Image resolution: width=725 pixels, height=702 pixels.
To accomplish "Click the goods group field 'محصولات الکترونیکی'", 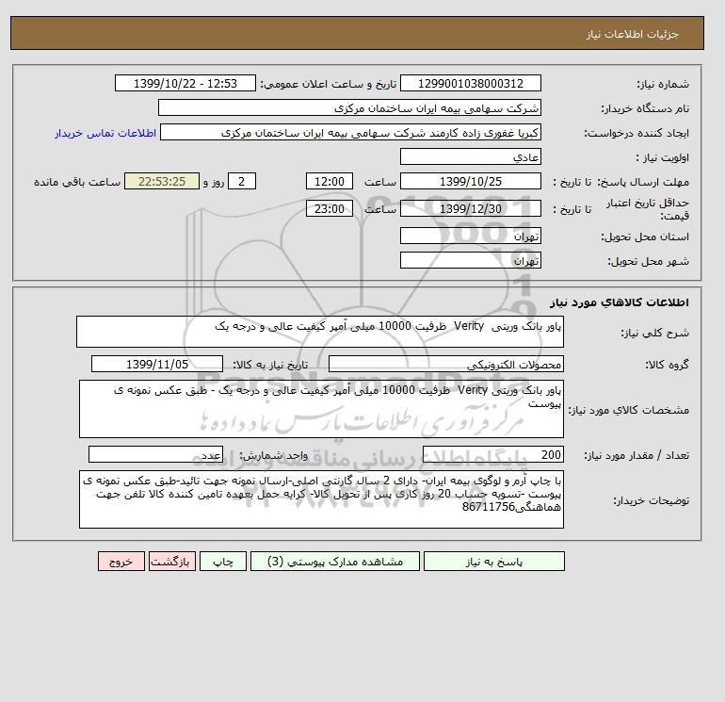I will pyautogui.click(x=445, y=364).
